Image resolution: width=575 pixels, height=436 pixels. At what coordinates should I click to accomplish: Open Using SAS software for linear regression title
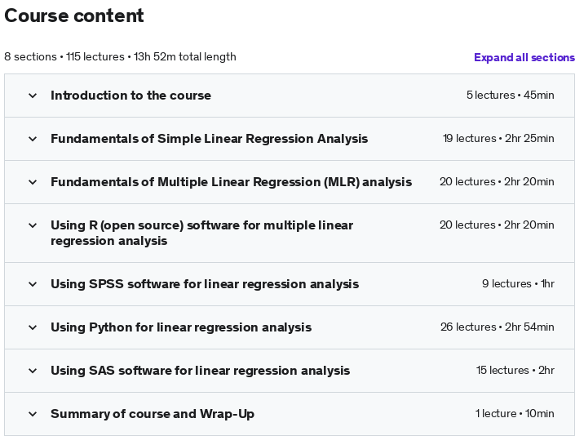tap(200, 371)
